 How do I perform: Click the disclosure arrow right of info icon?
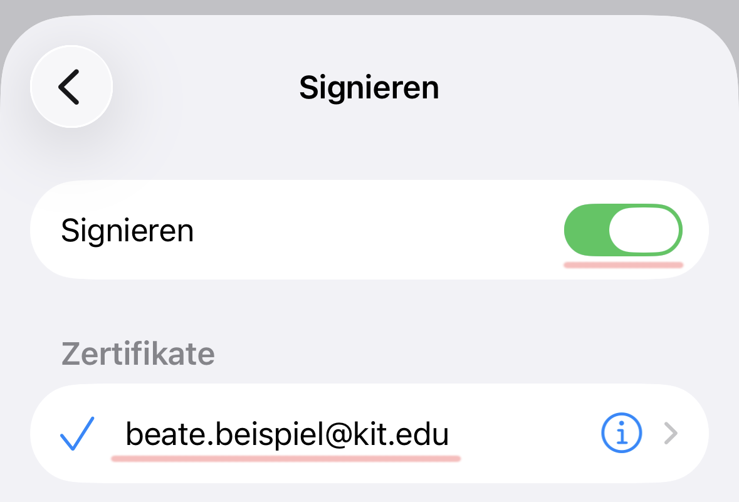point(671,433)
